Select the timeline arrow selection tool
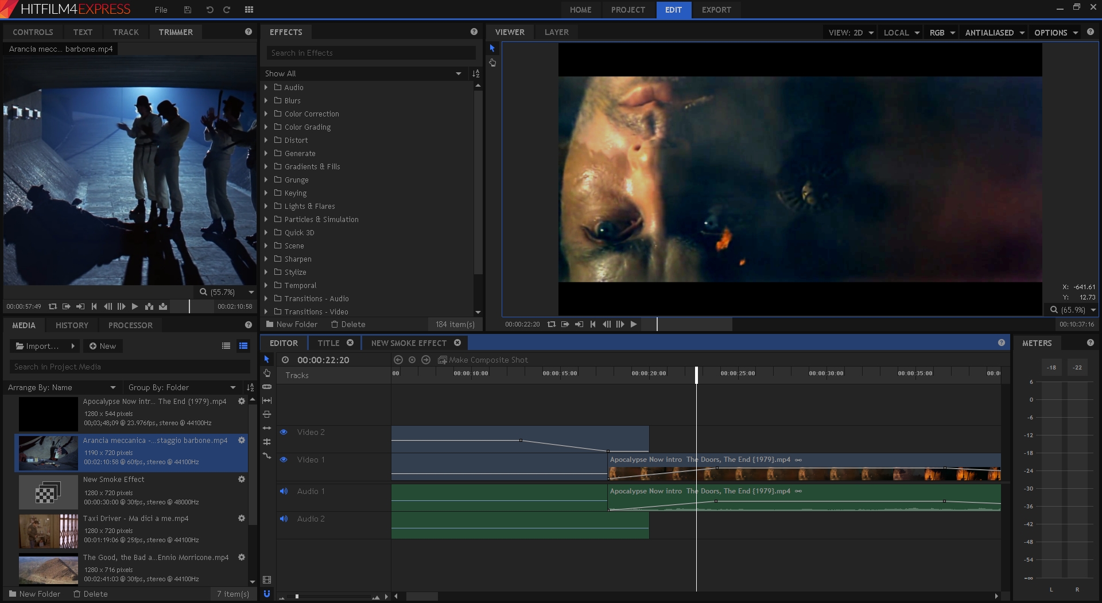Image resolution: width=1102 pixels, height=603 pixels. [267, 359]
